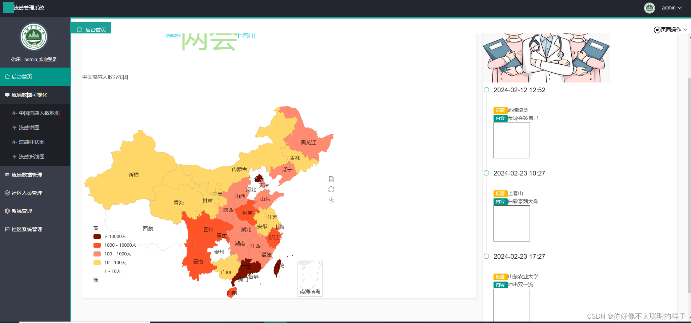Click the 标题 tag beside 热辣滚烫
Screen dimensions: 691x323
pyautogui.click(x=500, y=110)
